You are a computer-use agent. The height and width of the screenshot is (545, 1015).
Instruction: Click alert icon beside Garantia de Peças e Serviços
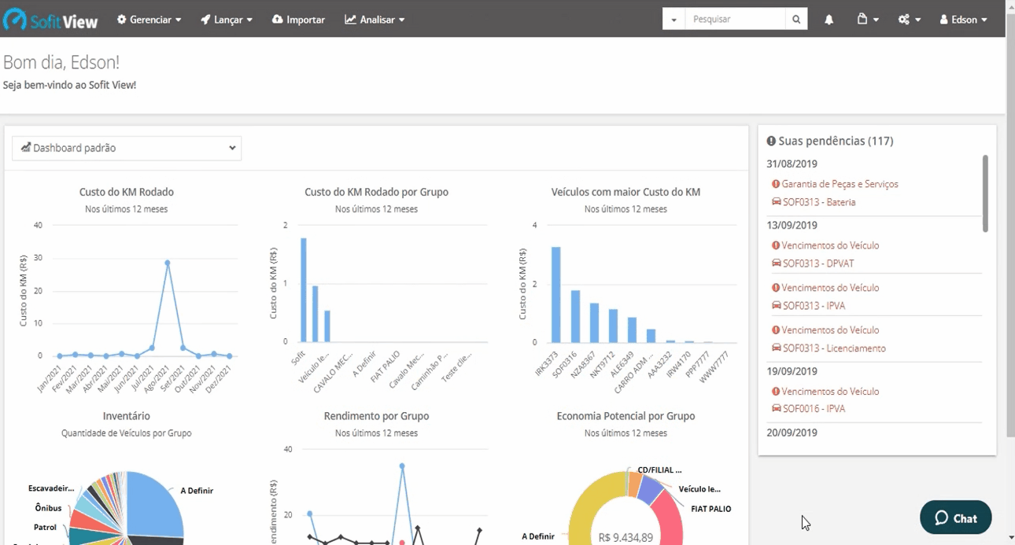(x=776, y=184)
